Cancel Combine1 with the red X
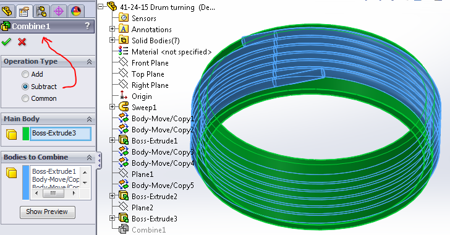Image resolution: width=450 pixels, height=235 pixels. click(22, 42)
